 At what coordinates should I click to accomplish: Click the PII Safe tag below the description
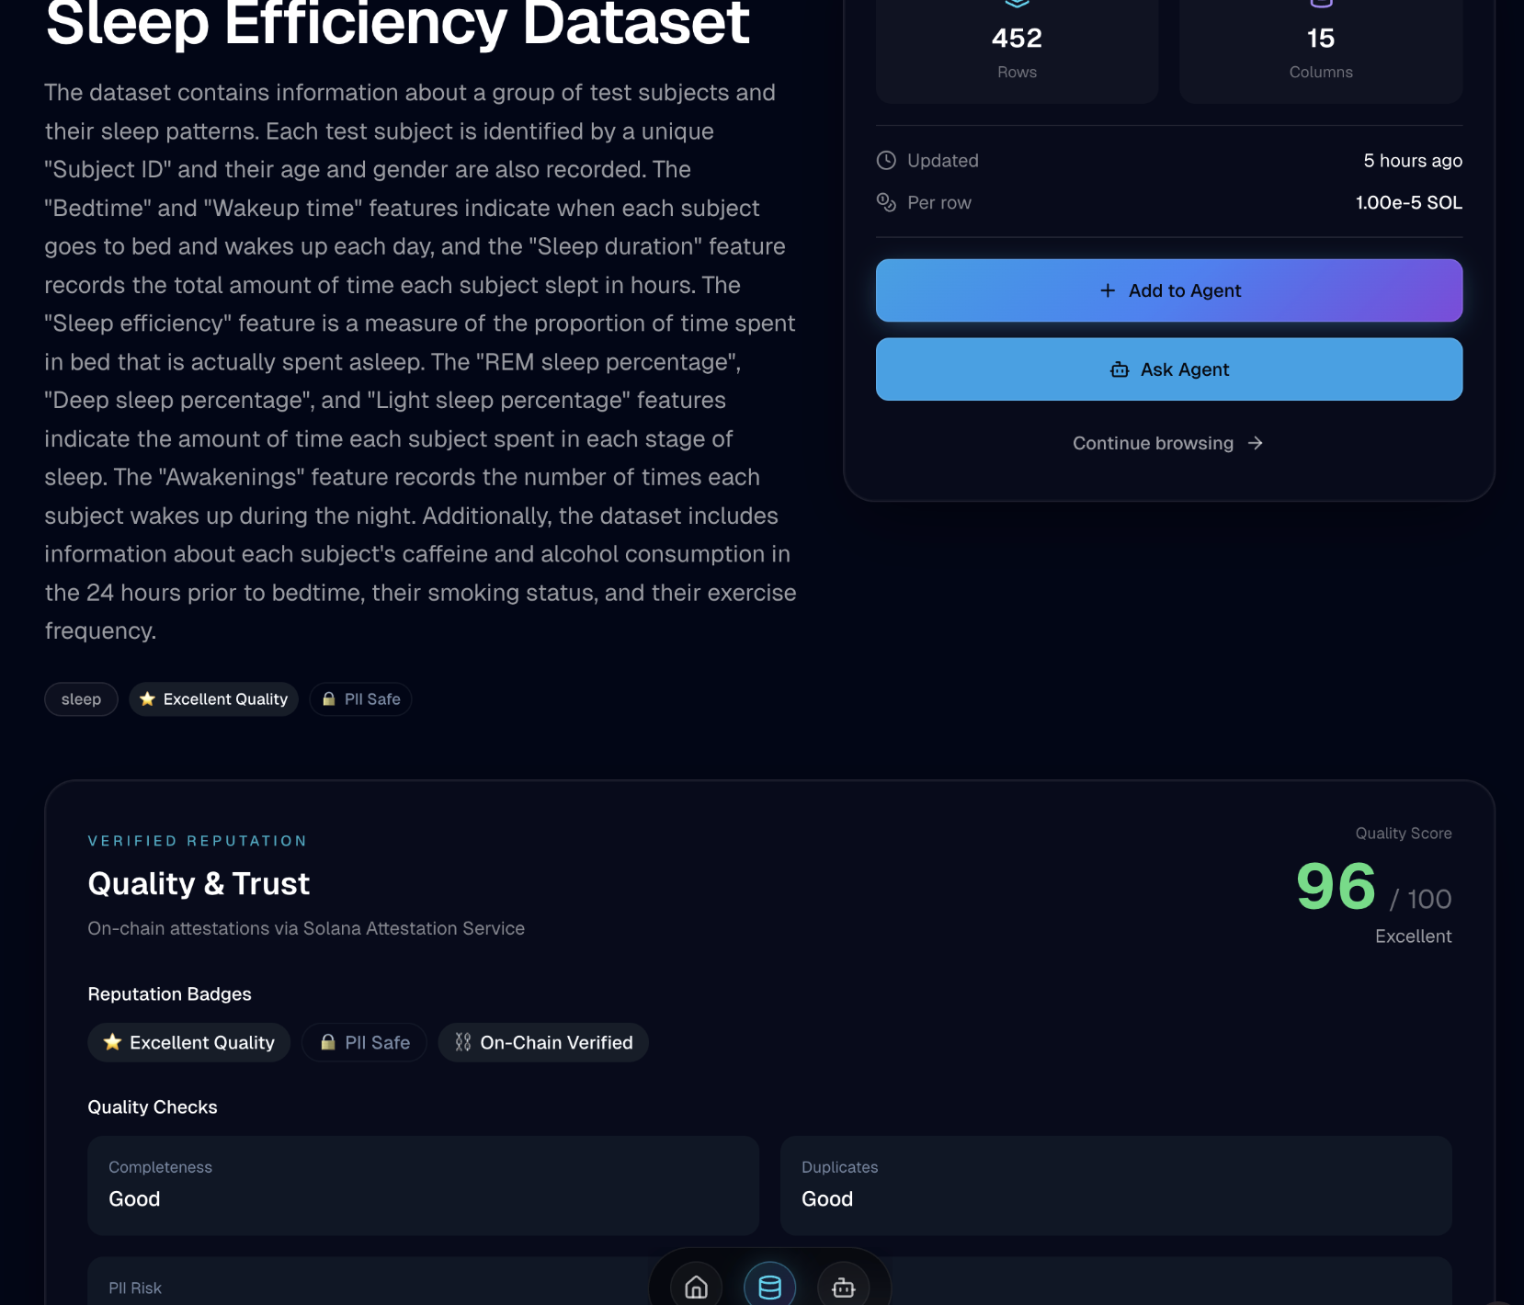click(x=360, y=699)
